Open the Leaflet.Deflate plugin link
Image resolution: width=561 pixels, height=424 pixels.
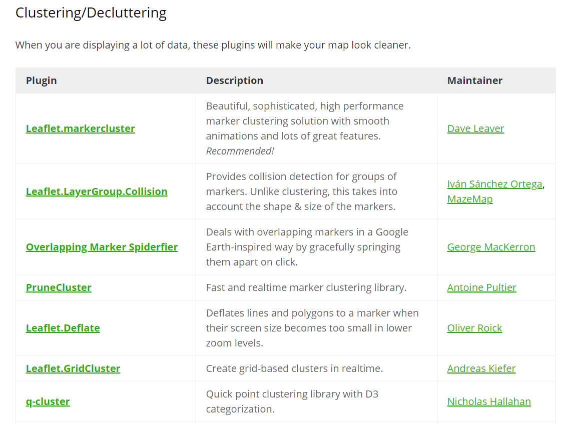coord(63,328)
